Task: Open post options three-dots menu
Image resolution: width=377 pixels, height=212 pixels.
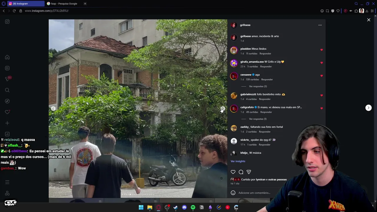Action: [x=320, y=25]
